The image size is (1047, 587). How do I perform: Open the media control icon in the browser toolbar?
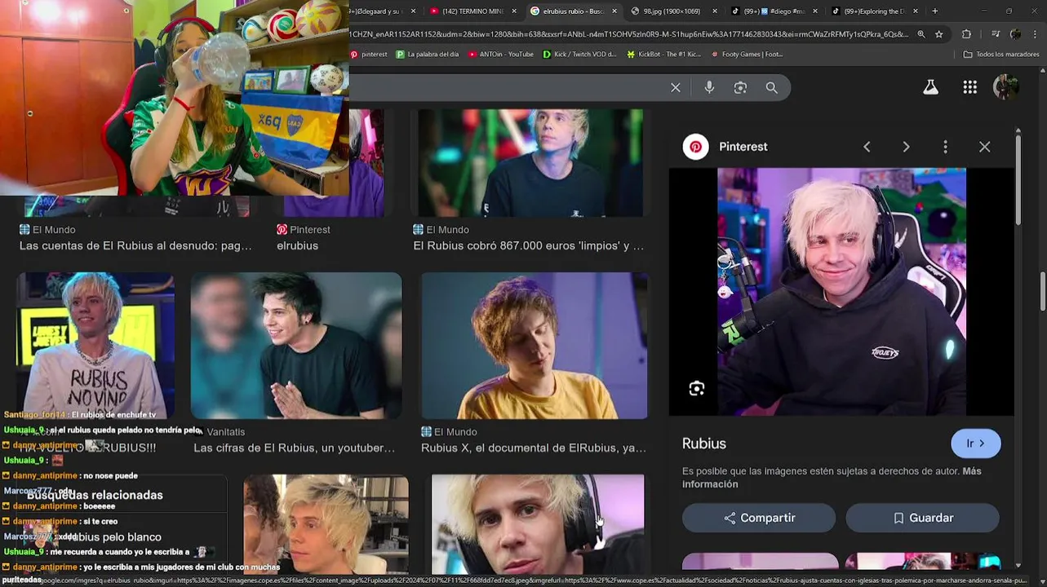pyautogui.click(x=996, y=34)
